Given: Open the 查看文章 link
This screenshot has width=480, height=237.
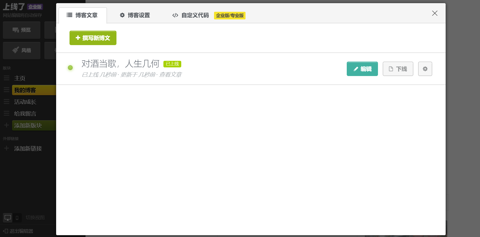Looking at the screenshot, I should tap(170, 75).
